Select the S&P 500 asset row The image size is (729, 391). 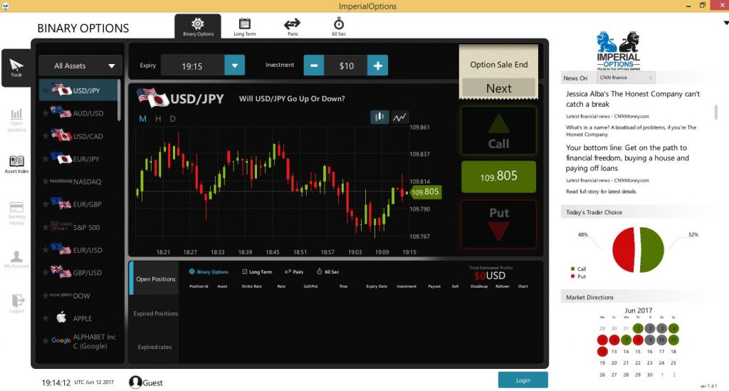[78, 227]
